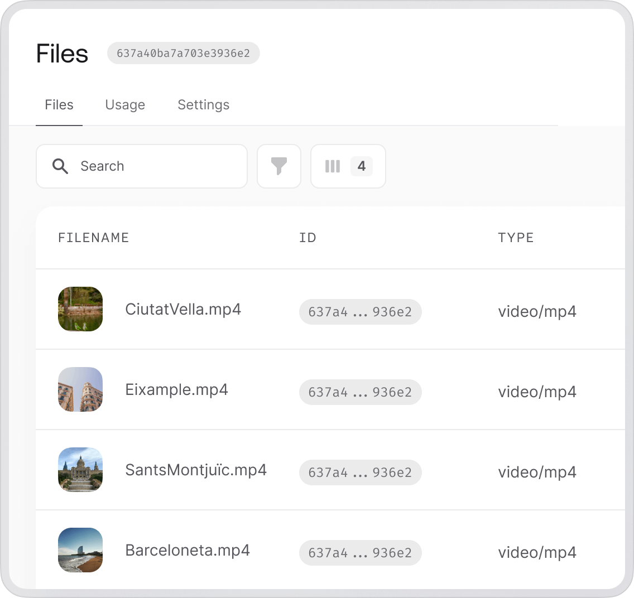
Task: Copy the header ID 637a40ba7a703e3936e2 badge
Action: pos(183,53)
